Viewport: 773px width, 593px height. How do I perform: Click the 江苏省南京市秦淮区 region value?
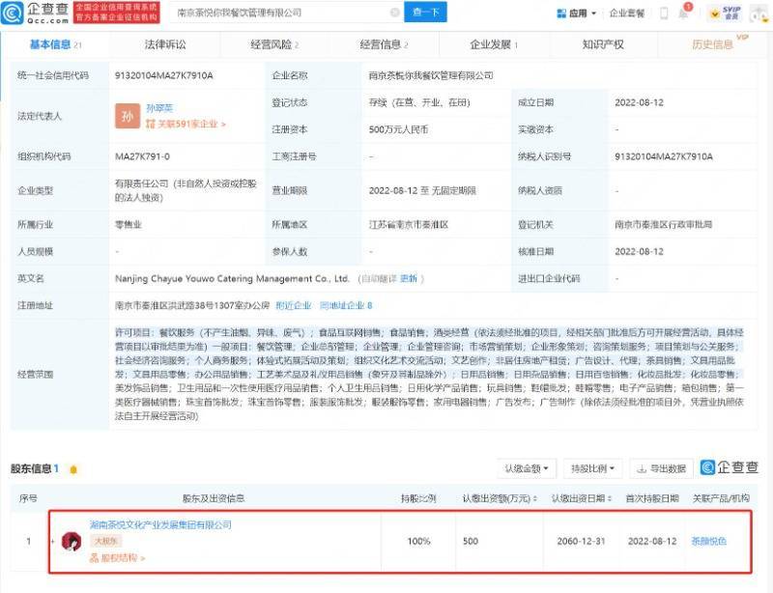point(409,225)
